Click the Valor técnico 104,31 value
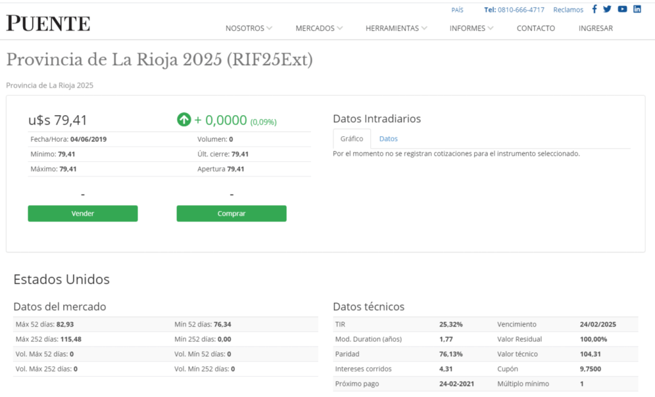 pos(590,354)
